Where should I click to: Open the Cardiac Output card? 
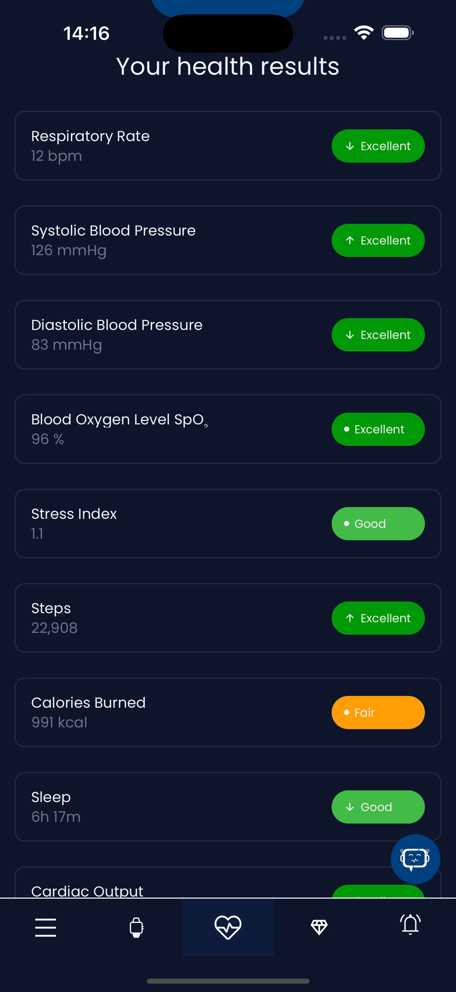click(228, 882)
